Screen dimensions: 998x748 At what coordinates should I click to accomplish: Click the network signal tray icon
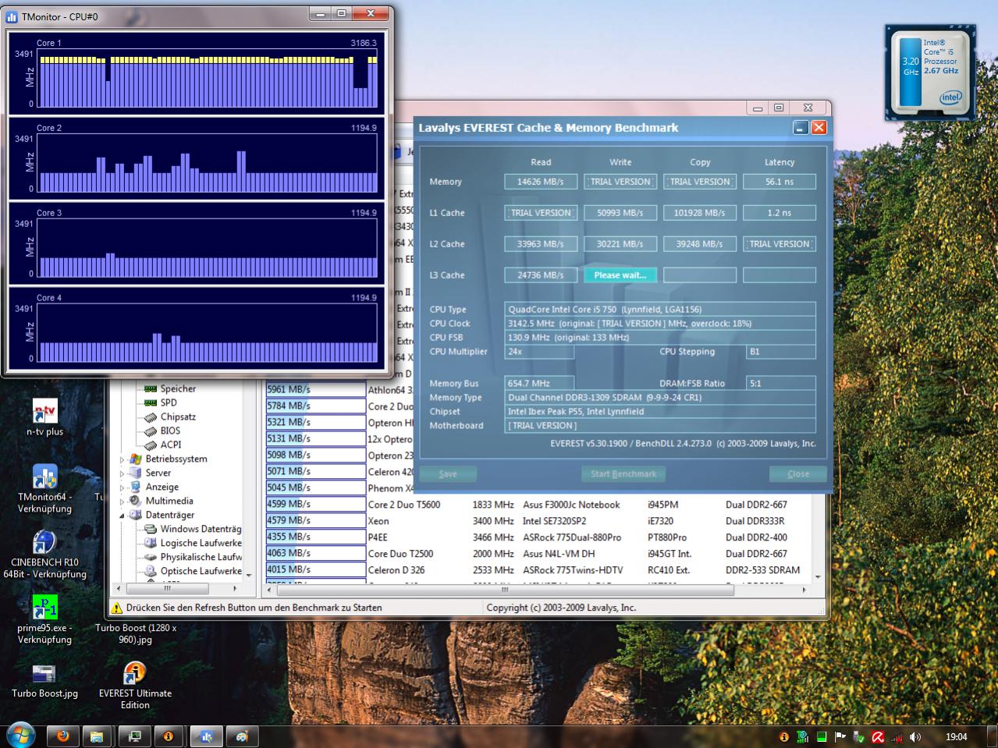tap(897, 736)
